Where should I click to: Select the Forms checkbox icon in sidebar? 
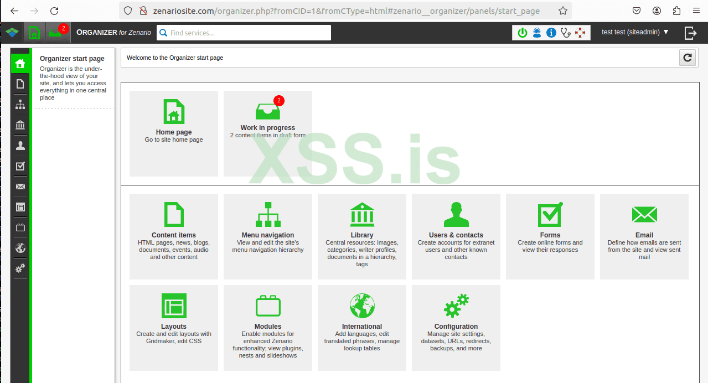point(20,166)
